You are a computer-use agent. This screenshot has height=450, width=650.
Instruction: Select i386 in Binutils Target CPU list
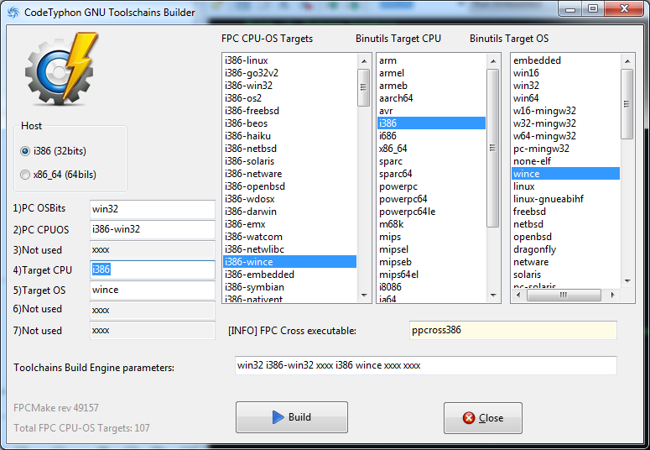coord(432,123)
